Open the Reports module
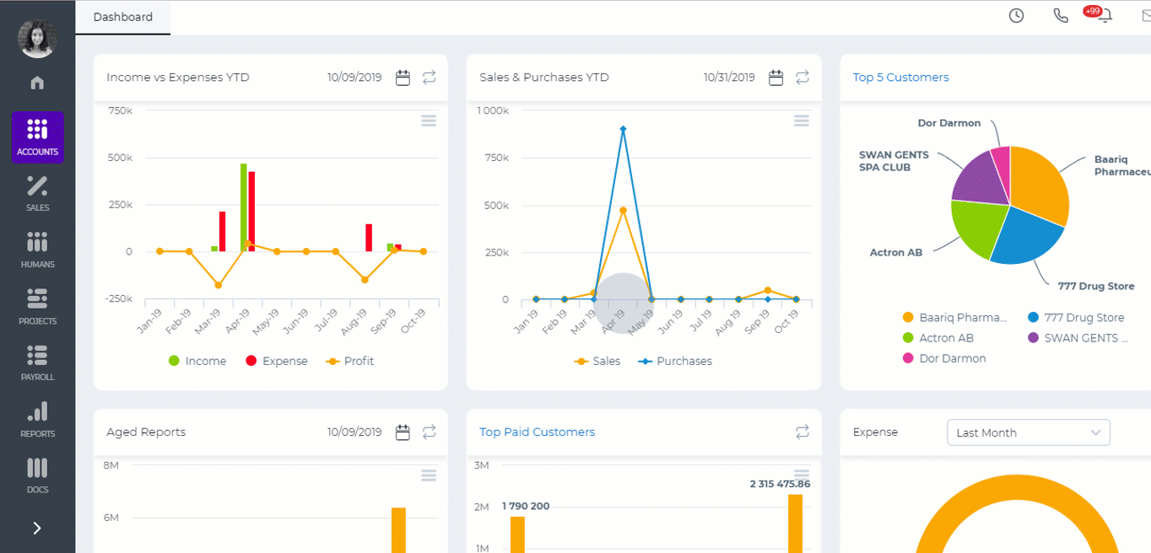Screen dimensions: 1151x553 click(37, 420)
